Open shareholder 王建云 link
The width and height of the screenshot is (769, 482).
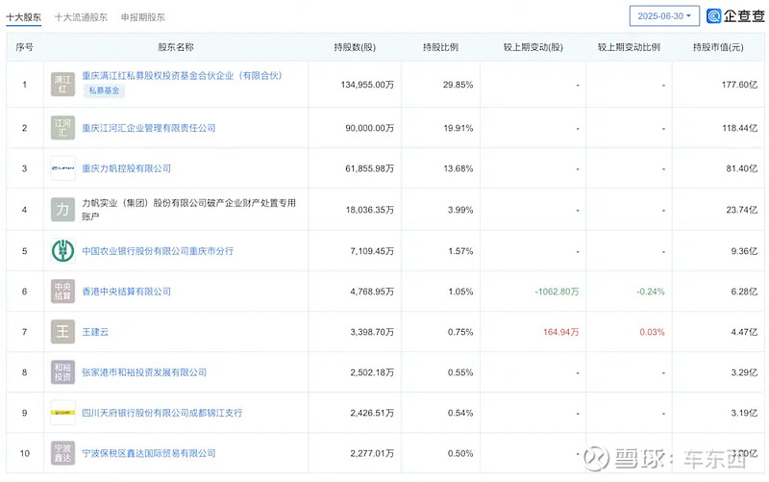[x=95, y=332]
